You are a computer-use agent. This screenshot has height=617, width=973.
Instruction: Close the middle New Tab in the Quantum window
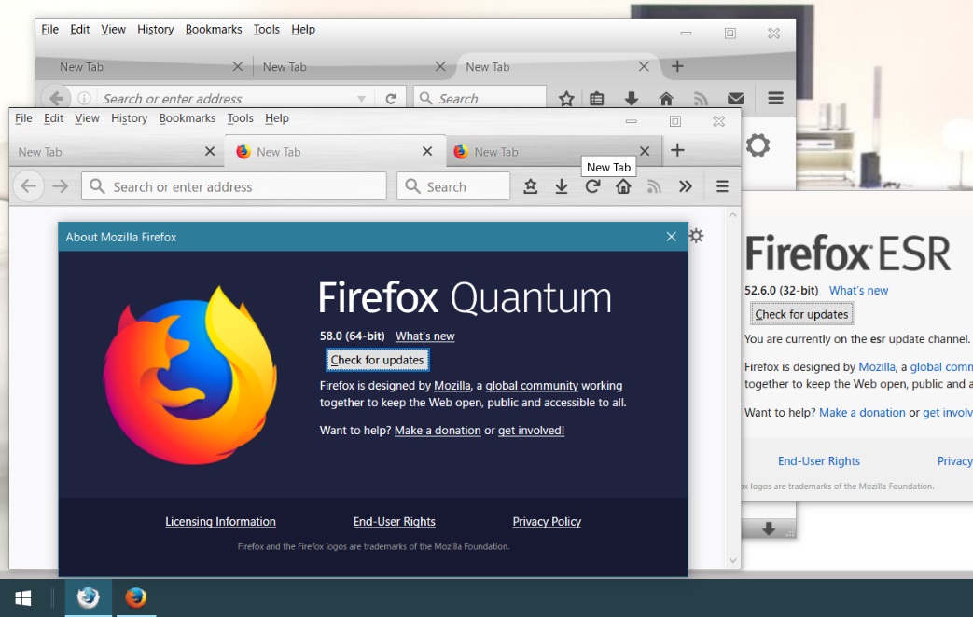point(427,151)
